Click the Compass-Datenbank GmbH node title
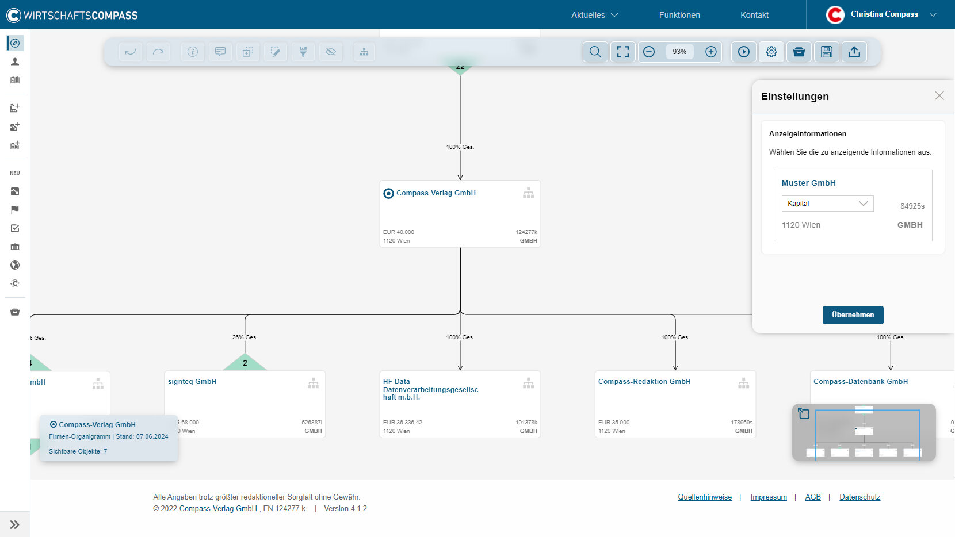This screenshot has width=955, height=537. click(861, 382)
